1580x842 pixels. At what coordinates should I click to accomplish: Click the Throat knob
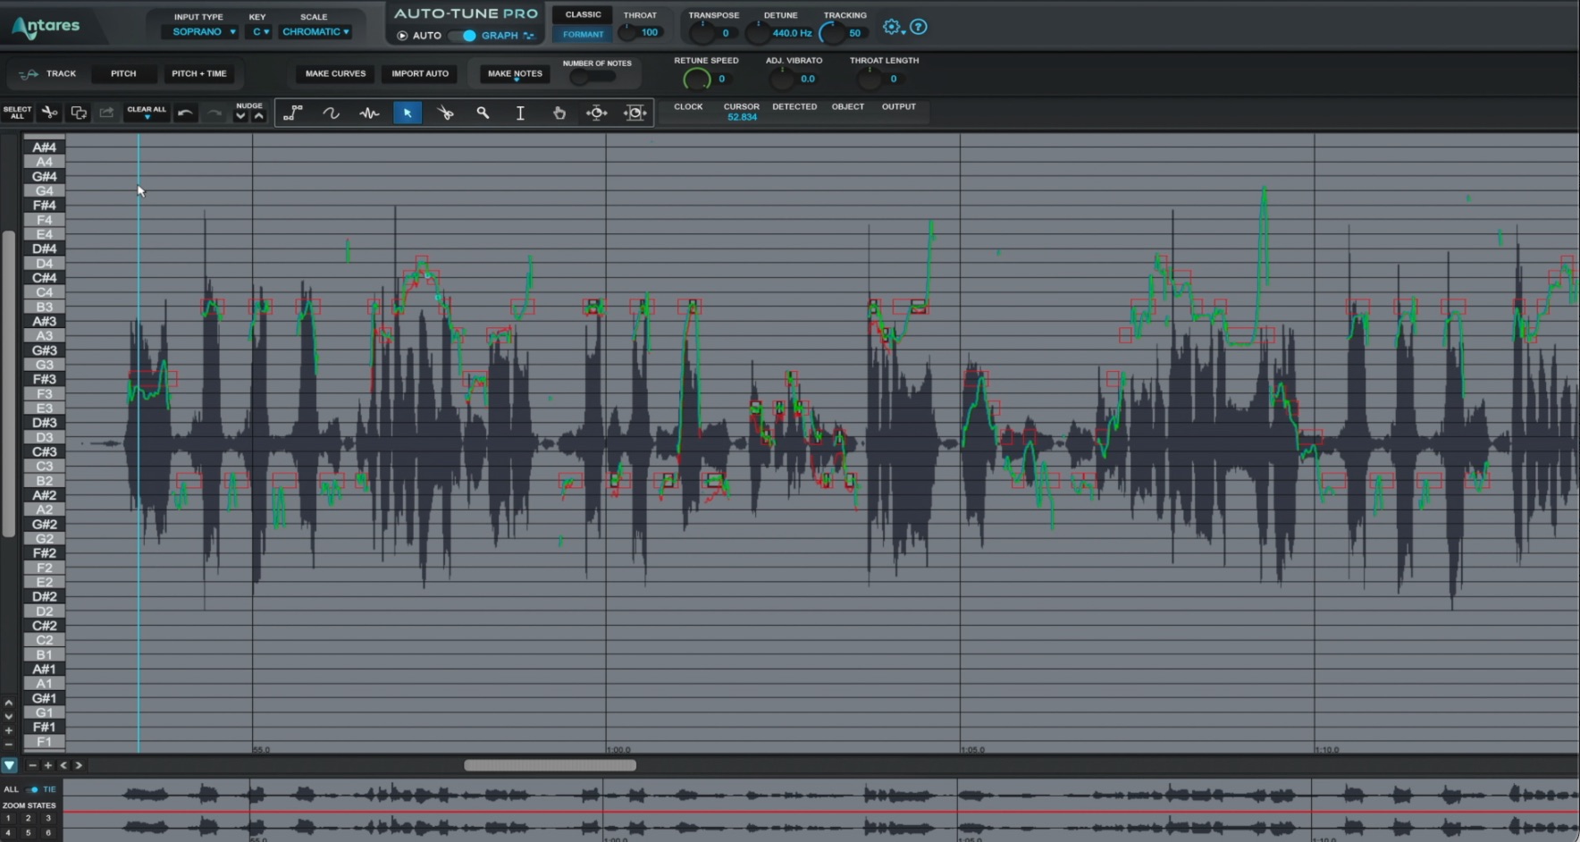tap(628, 33)
